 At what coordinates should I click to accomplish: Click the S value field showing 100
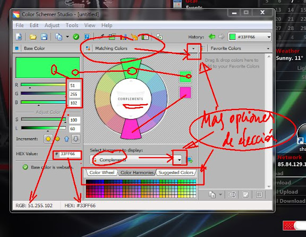coord(74,120)
